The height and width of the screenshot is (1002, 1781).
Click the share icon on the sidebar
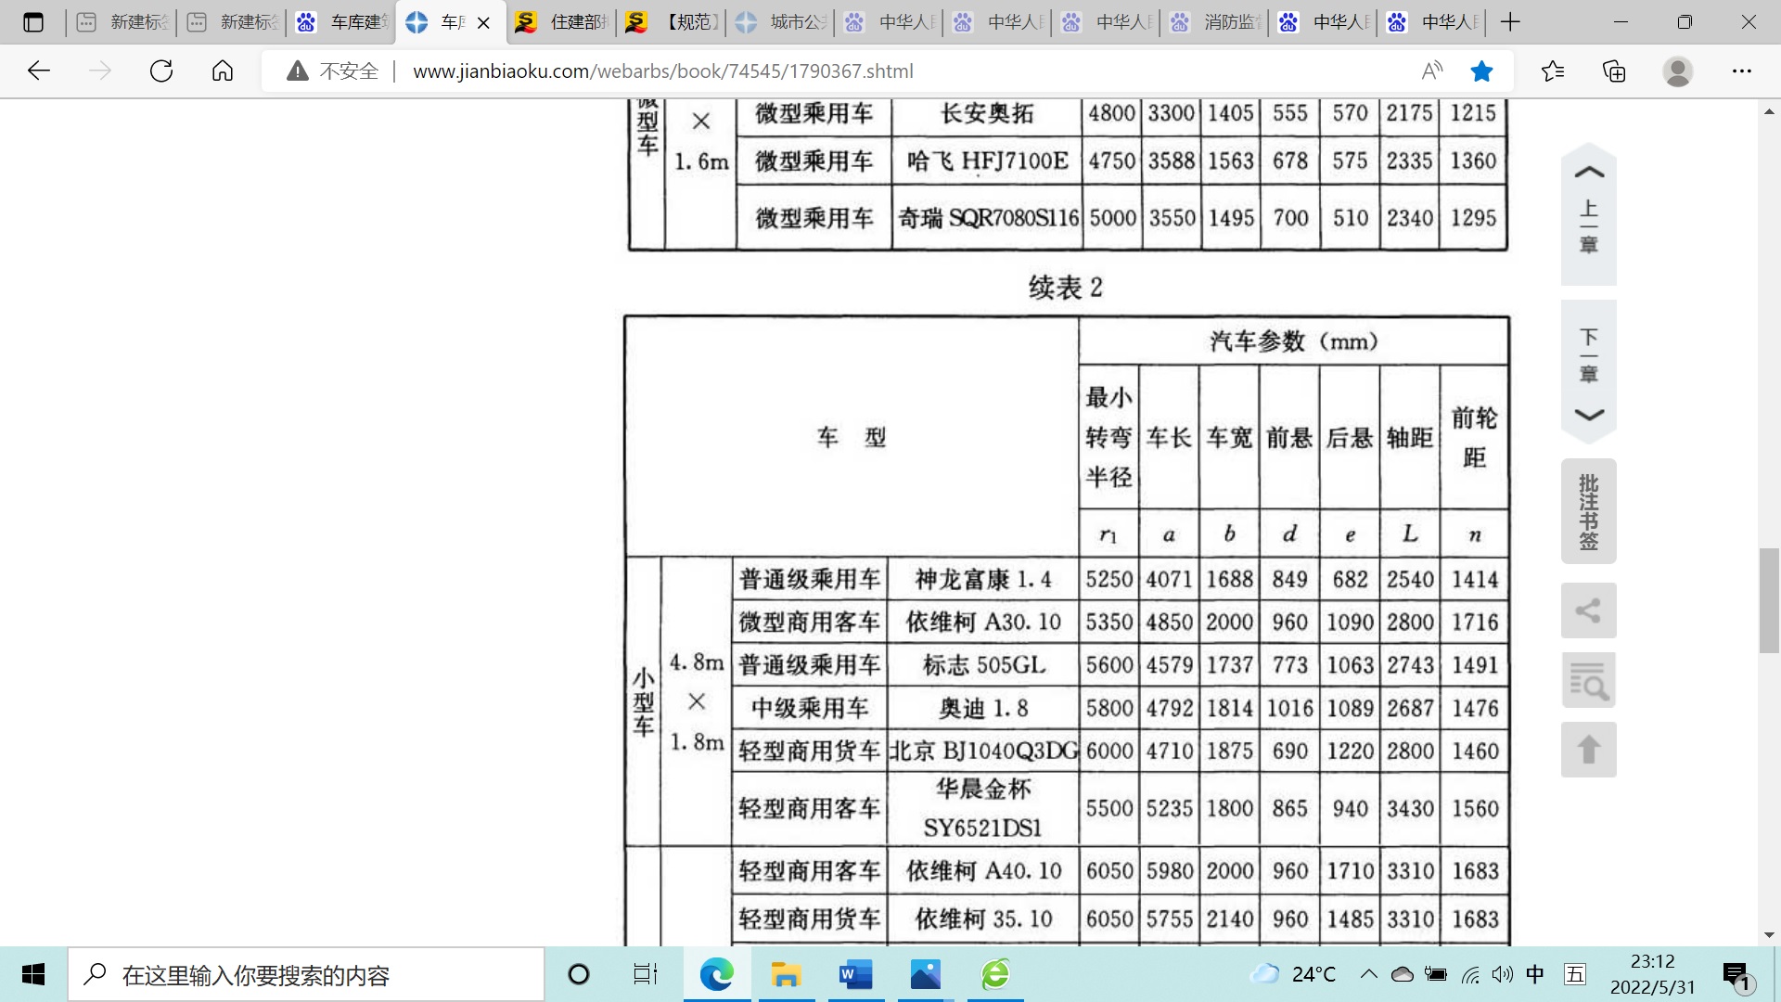[1588, 610]
